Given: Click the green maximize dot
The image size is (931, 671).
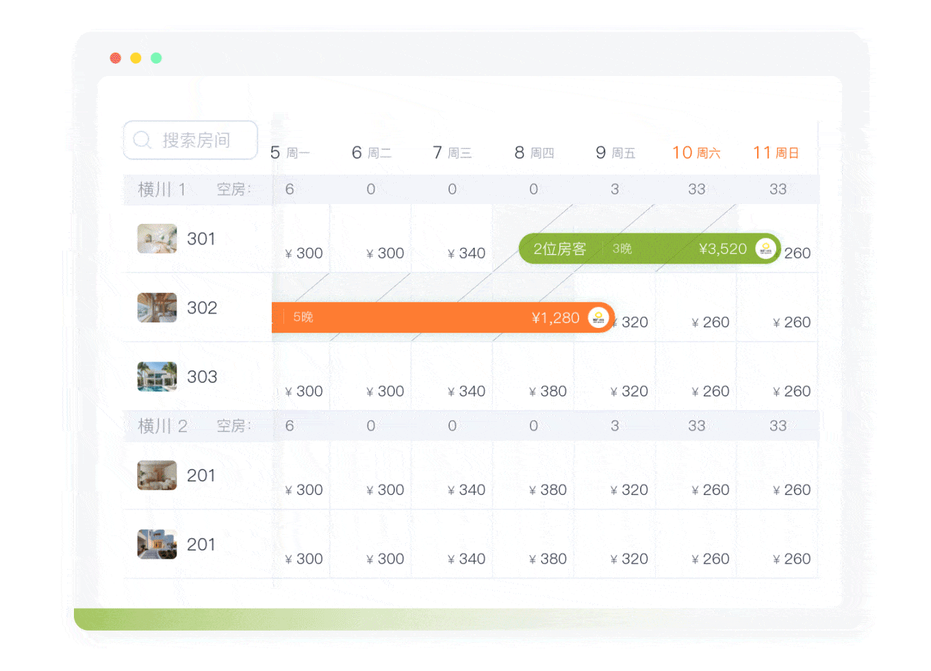Looking at the screenshot, I should pyautogui.click(x=156, y=58).
